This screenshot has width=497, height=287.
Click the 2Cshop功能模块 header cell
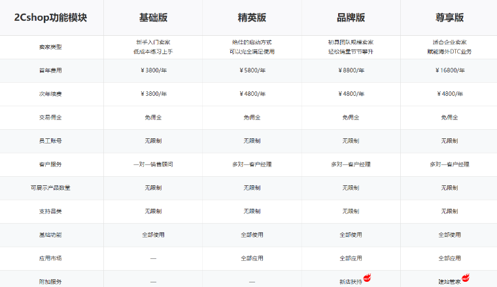(51, 18)
